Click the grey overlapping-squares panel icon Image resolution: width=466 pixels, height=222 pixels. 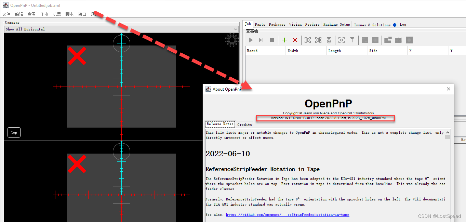tap(388, 40)
